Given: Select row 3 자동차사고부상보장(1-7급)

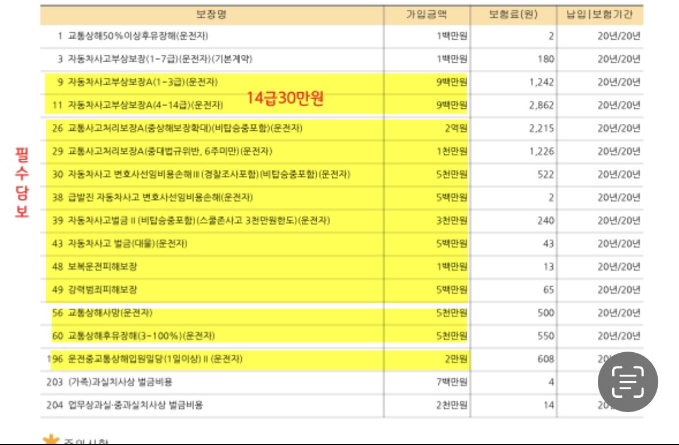Looking at the screenshot, I should tap(160, 59).
